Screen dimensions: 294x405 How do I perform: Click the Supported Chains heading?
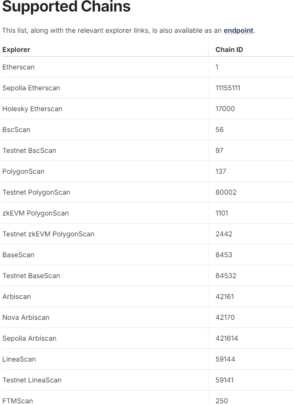(66, 7)
